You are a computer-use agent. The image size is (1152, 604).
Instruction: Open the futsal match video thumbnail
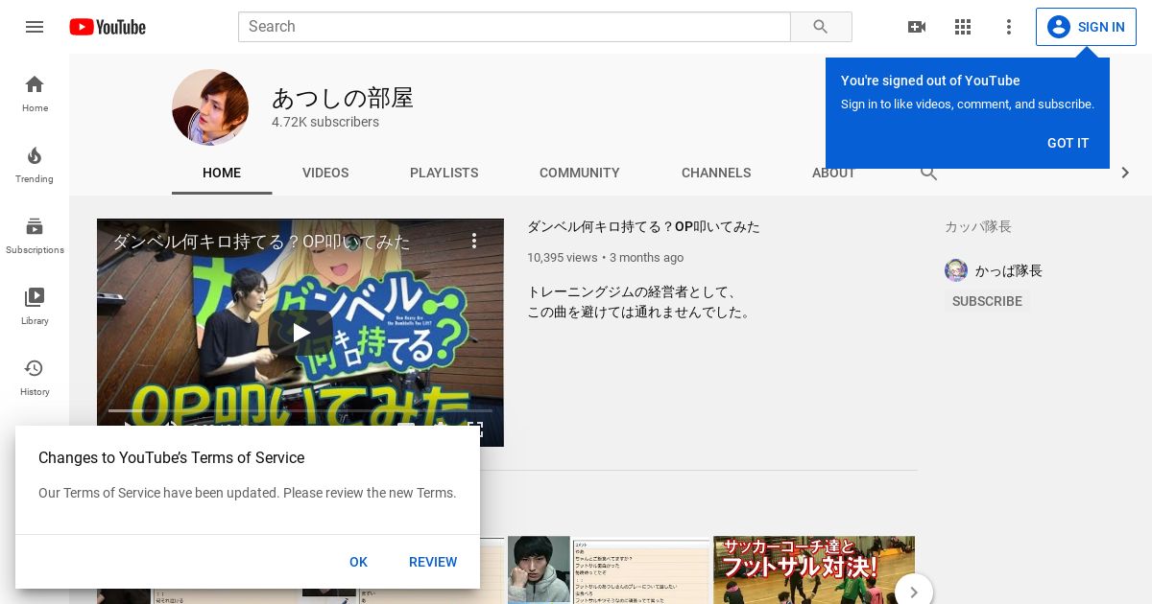click(x=814, y=570)
